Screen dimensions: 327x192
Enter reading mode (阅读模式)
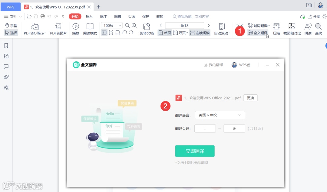90,29
